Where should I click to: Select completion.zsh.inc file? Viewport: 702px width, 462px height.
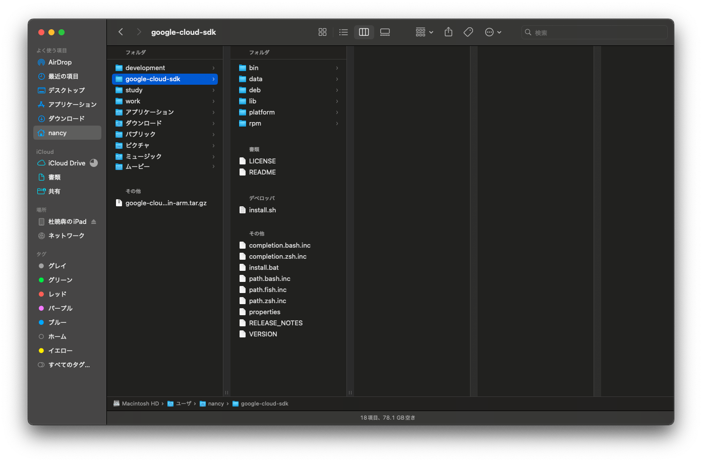[288, 257]
